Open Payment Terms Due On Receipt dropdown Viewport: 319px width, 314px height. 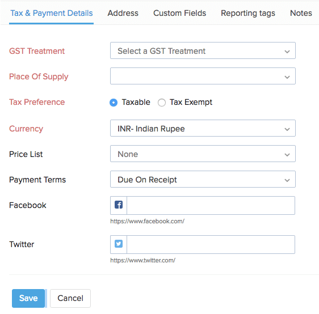(x=203, y=179)
